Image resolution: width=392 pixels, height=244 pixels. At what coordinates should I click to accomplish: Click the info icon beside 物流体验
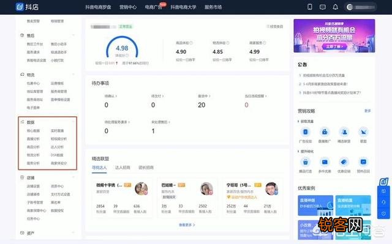[228, 43]
